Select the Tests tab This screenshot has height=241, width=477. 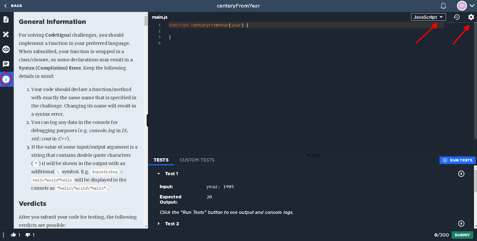click(161, 160)
